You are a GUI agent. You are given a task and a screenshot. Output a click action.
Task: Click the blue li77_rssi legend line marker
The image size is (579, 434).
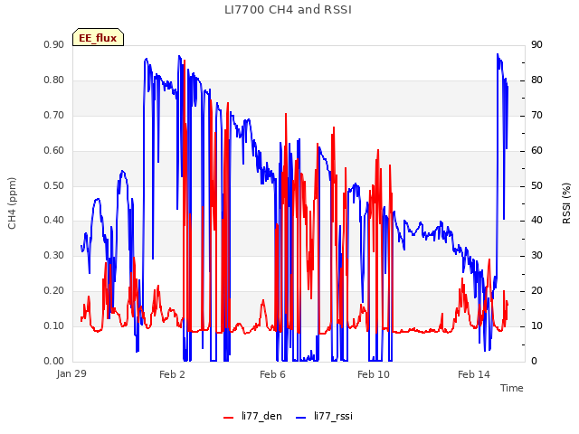301,418
